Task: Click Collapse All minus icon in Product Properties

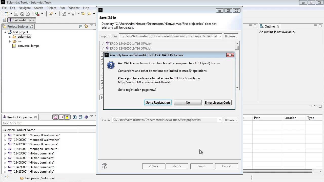Action: (x=80, y=117)
